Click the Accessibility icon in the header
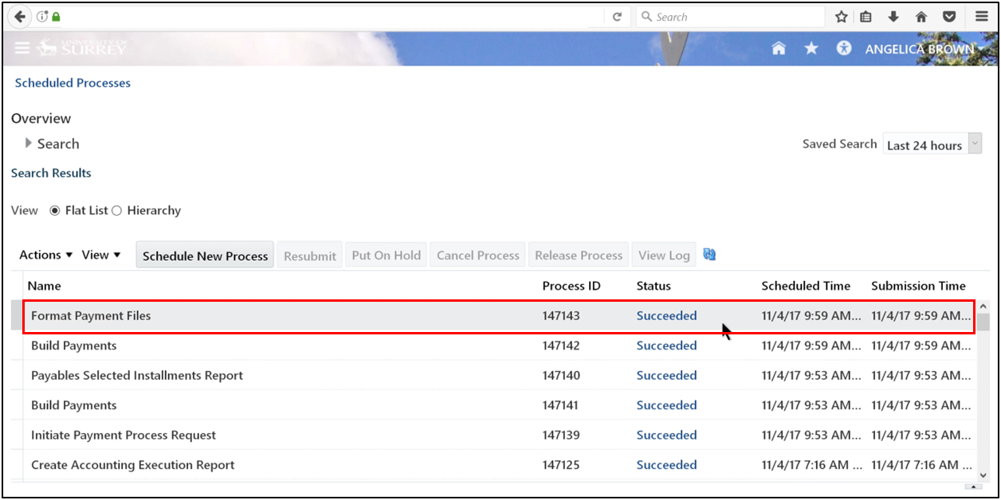This screenshot has height=500, width=1001. pos(842,48)
